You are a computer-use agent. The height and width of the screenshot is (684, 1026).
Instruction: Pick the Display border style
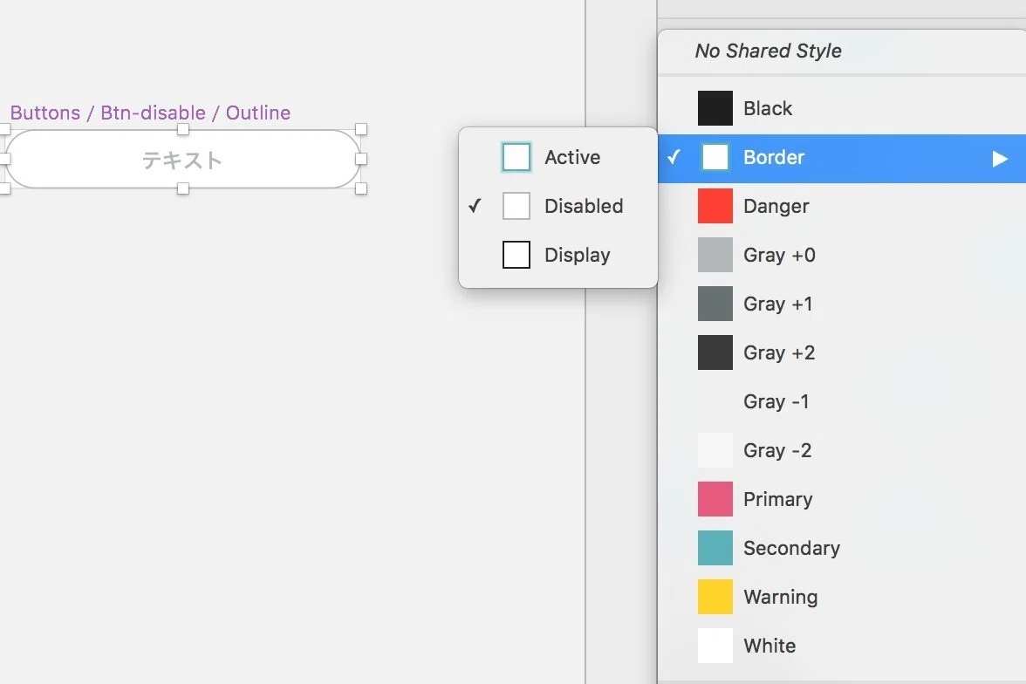(558, 255)
